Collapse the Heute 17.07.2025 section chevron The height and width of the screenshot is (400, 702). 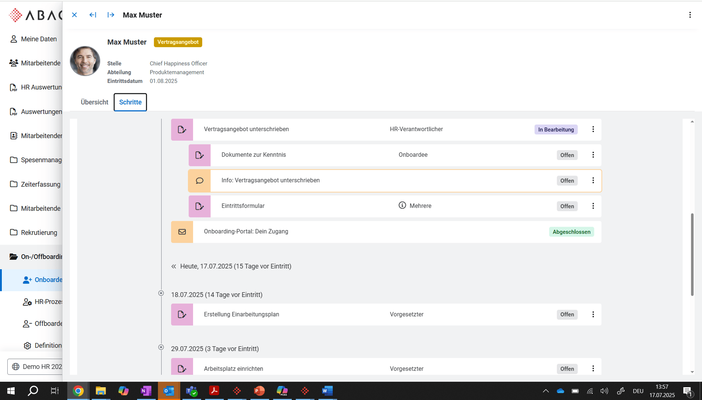[174, 267]
